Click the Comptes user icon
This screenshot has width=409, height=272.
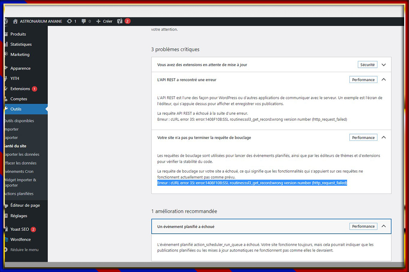coord(6,99)
